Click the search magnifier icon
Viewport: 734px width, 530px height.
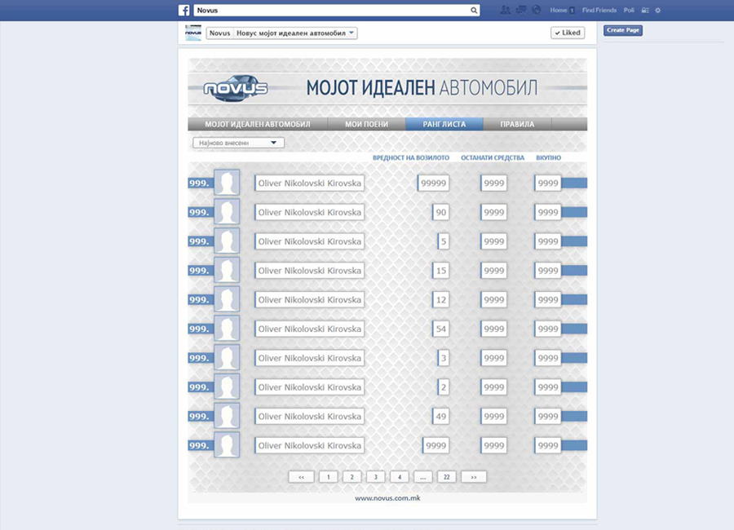475,11
